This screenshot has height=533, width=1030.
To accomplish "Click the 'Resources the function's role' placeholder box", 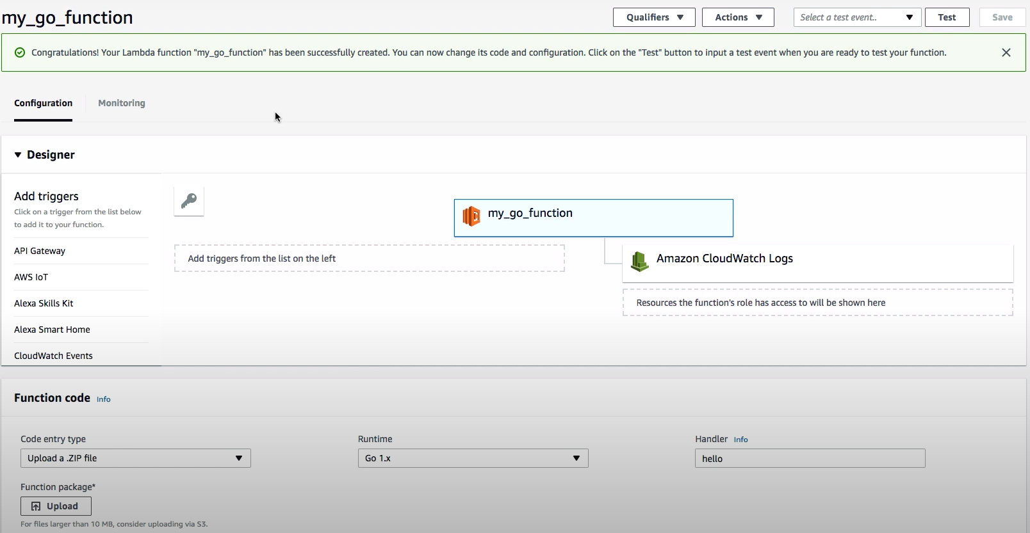I will [818, 303].
